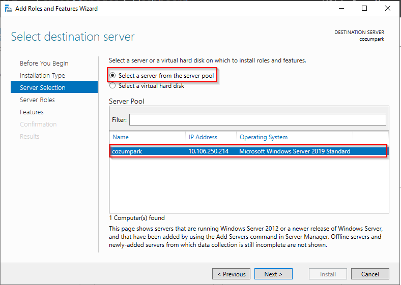Minimize the wizard window
Screen dimensions: 401x285
pyautogui.click(x=341, y=9)
